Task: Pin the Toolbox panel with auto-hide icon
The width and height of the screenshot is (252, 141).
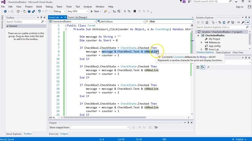Action: point(41,17)
